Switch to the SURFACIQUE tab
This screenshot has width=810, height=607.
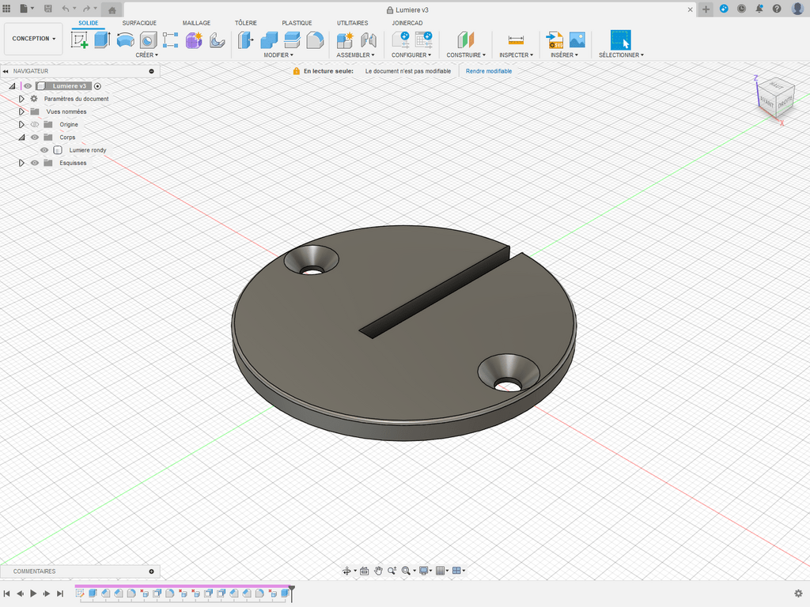pos(139,23)
